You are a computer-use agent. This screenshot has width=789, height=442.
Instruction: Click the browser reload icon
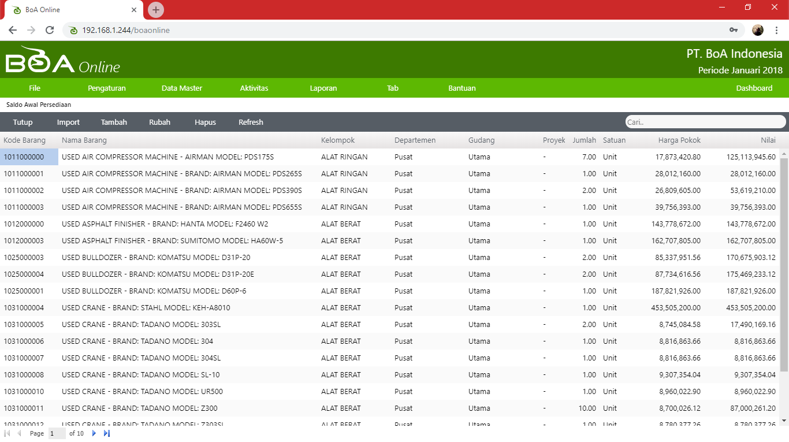[x=50, y=30]
